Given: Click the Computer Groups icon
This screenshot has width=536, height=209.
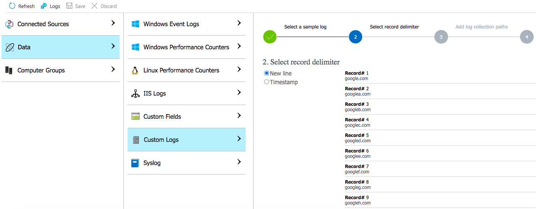Looking at the screenshot, I should pos(9,70).
